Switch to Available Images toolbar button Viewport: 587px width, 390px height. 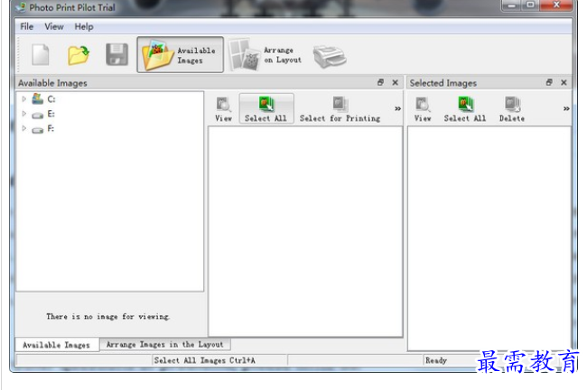click(180, 55)
